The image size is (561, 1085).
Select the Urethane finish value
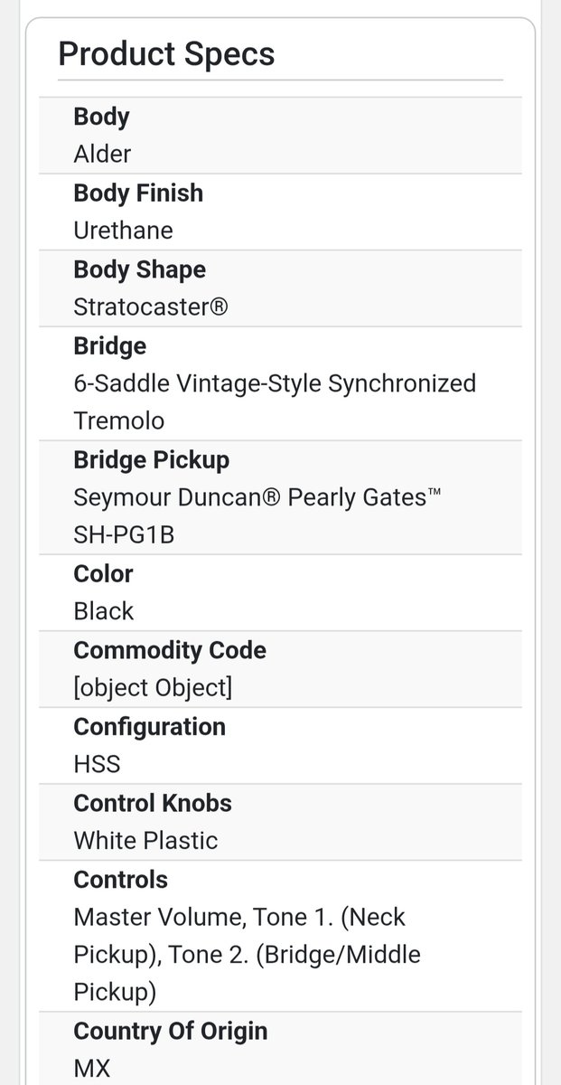[123, 231]
